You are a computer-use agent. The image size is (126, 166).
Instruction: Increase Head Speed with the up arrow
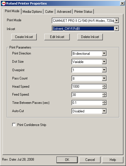[104, 85]
